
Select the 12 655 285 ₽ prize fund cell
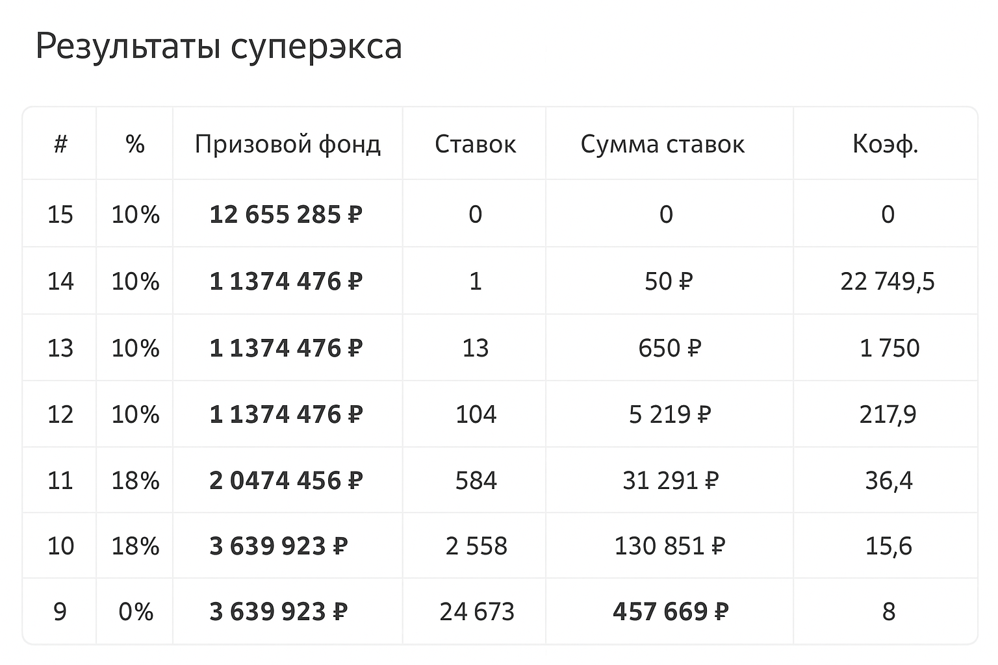(x=285, y=214)
